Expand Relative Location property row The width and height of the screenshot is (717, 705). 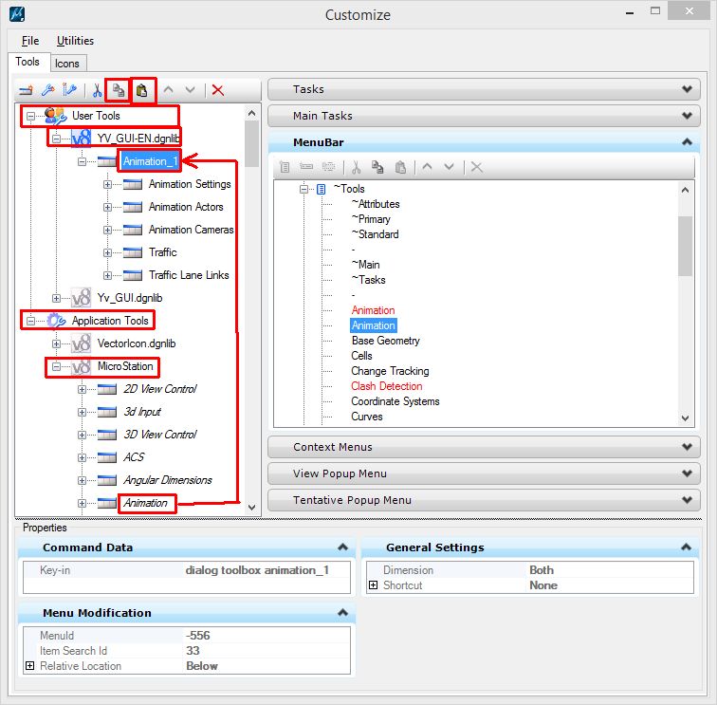click(x=29, y=666)
